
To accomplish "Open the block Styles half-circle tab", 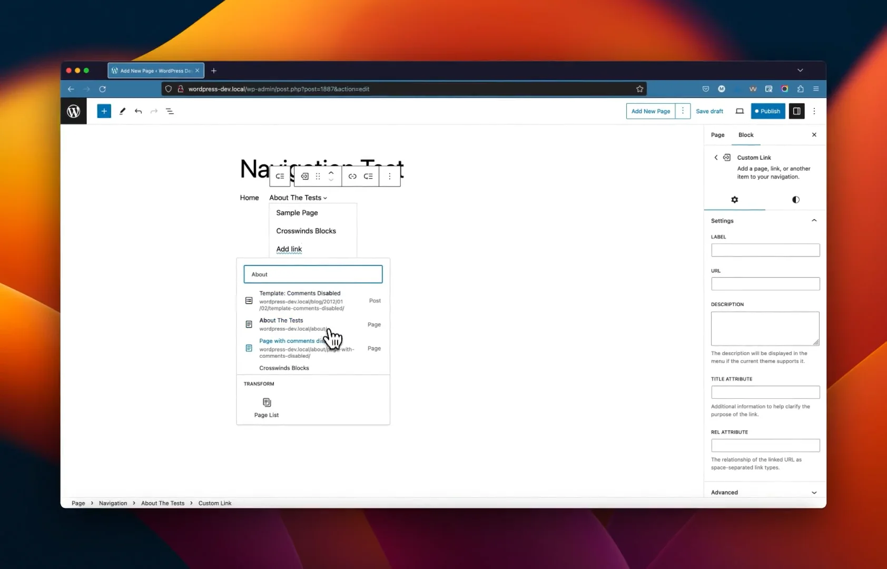I will click(795, 200).
